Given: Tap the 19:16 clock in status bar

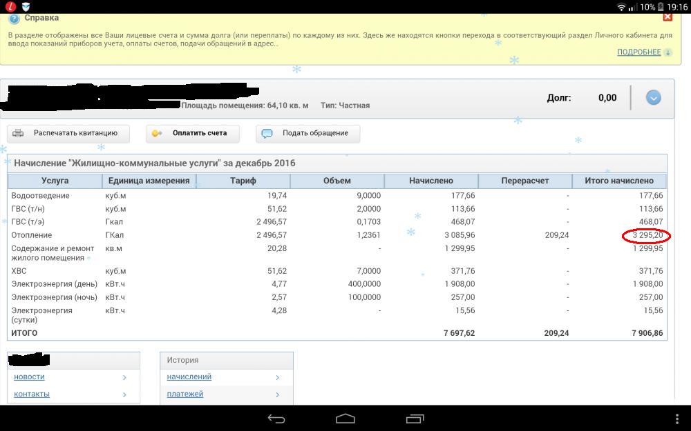Looking at the screenshot, I should [677, 7].
